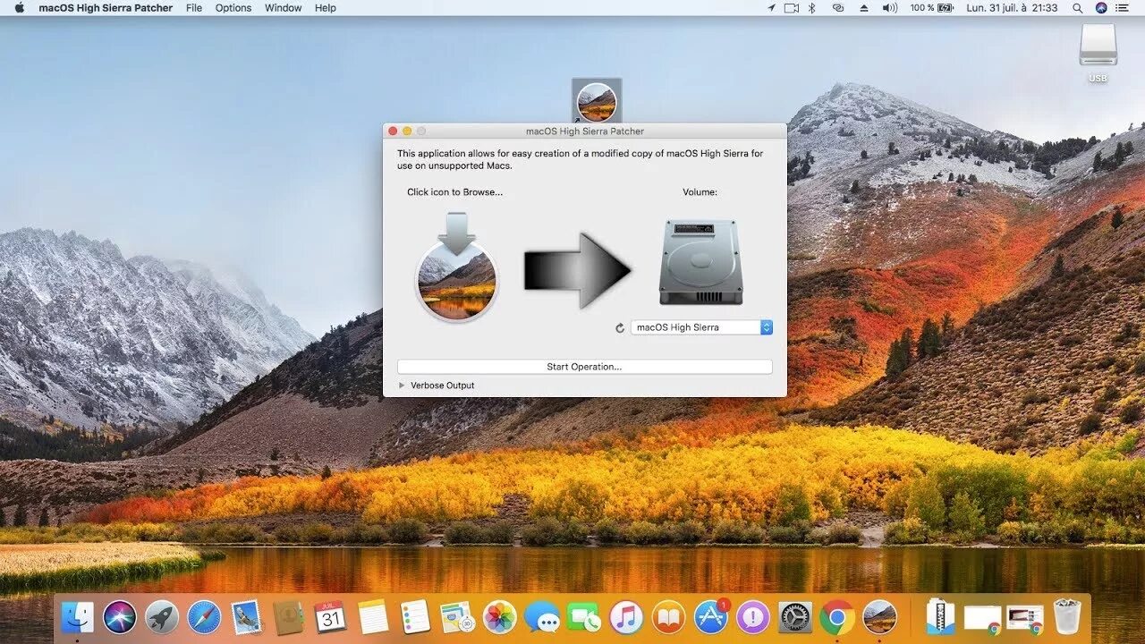Click the "Click icon to Browse..." label
Viewport: 1145px width, 644px height.
pyautogui.click(x=454, y=192)
